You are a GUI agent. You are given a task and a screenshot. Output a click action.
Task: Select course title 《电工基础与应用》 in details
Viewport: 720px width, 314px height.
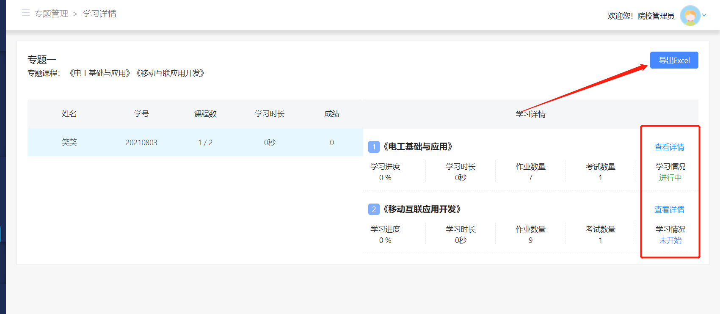(418, 146)
